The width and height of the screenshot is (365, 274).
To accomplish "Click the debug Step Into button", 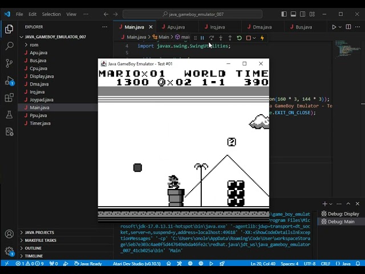I will 221,38.
